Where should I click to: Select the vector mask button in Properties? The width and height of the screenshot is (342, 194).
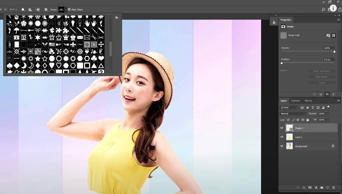(334, 35)
